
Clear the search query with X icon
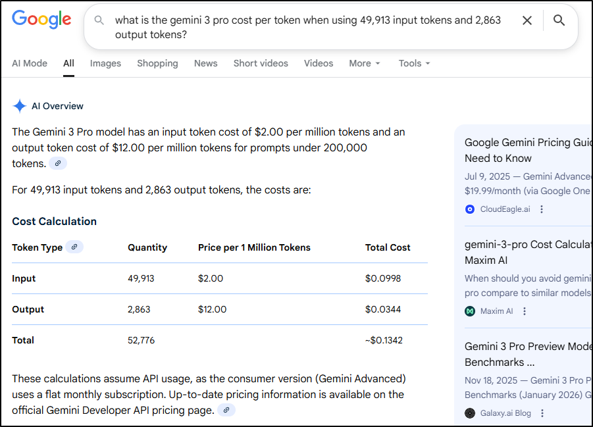click(x=527, y=20)
